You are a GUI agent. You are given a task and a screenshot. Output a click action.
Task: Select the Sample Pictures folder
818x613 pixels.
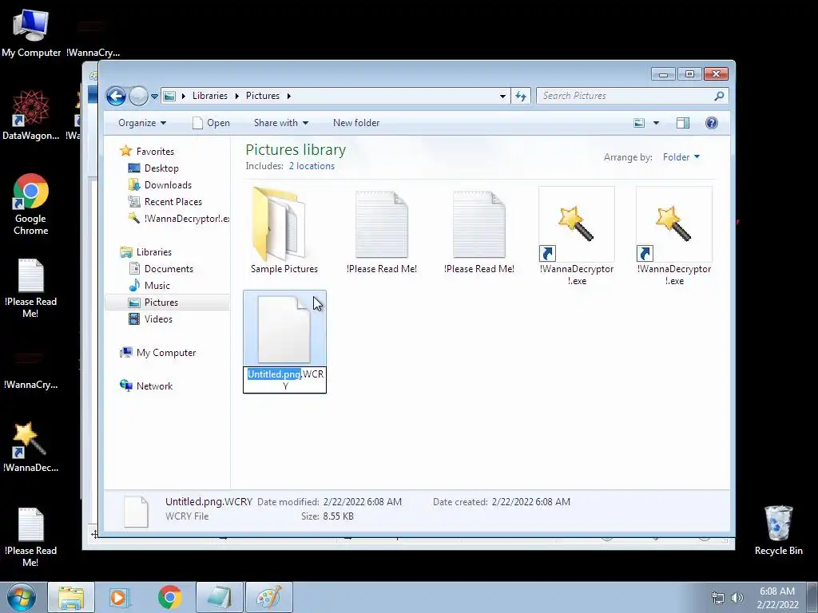pos(284,230)
